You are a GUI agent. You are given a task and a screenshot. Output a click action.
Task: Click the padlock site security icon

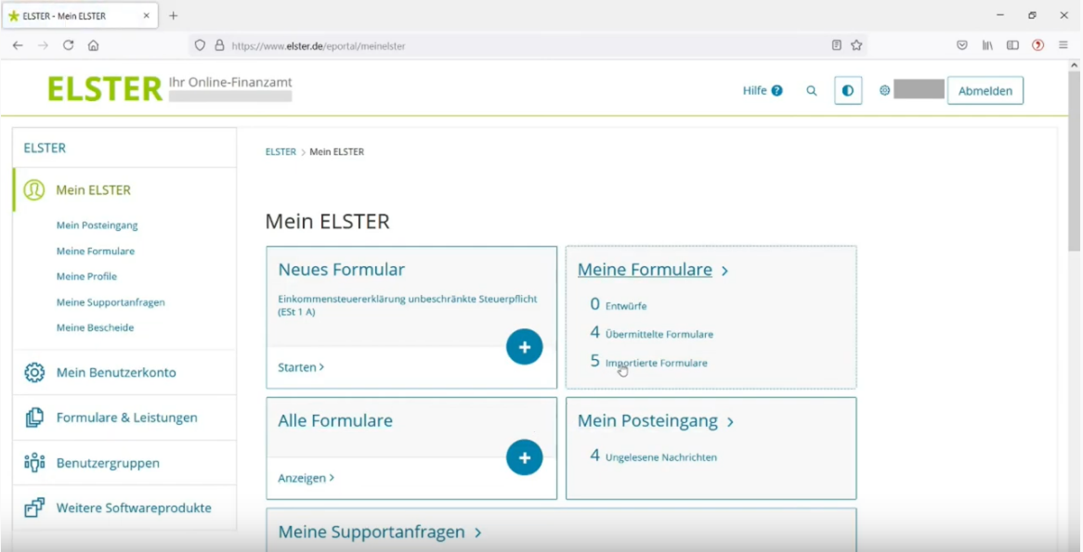click(219, 45)
